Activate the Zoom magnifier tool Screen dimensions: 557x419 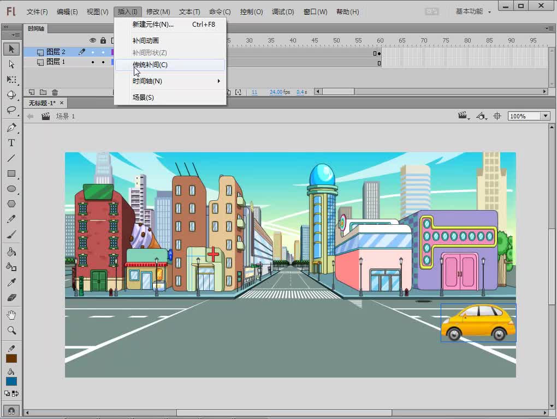(11, 330)
